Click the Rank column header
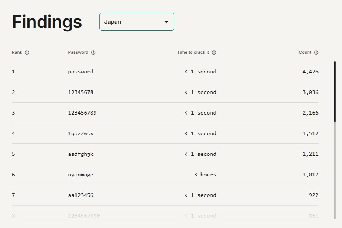Image resolution: width=342 pixels, height=228 pixels. point(17,52)
